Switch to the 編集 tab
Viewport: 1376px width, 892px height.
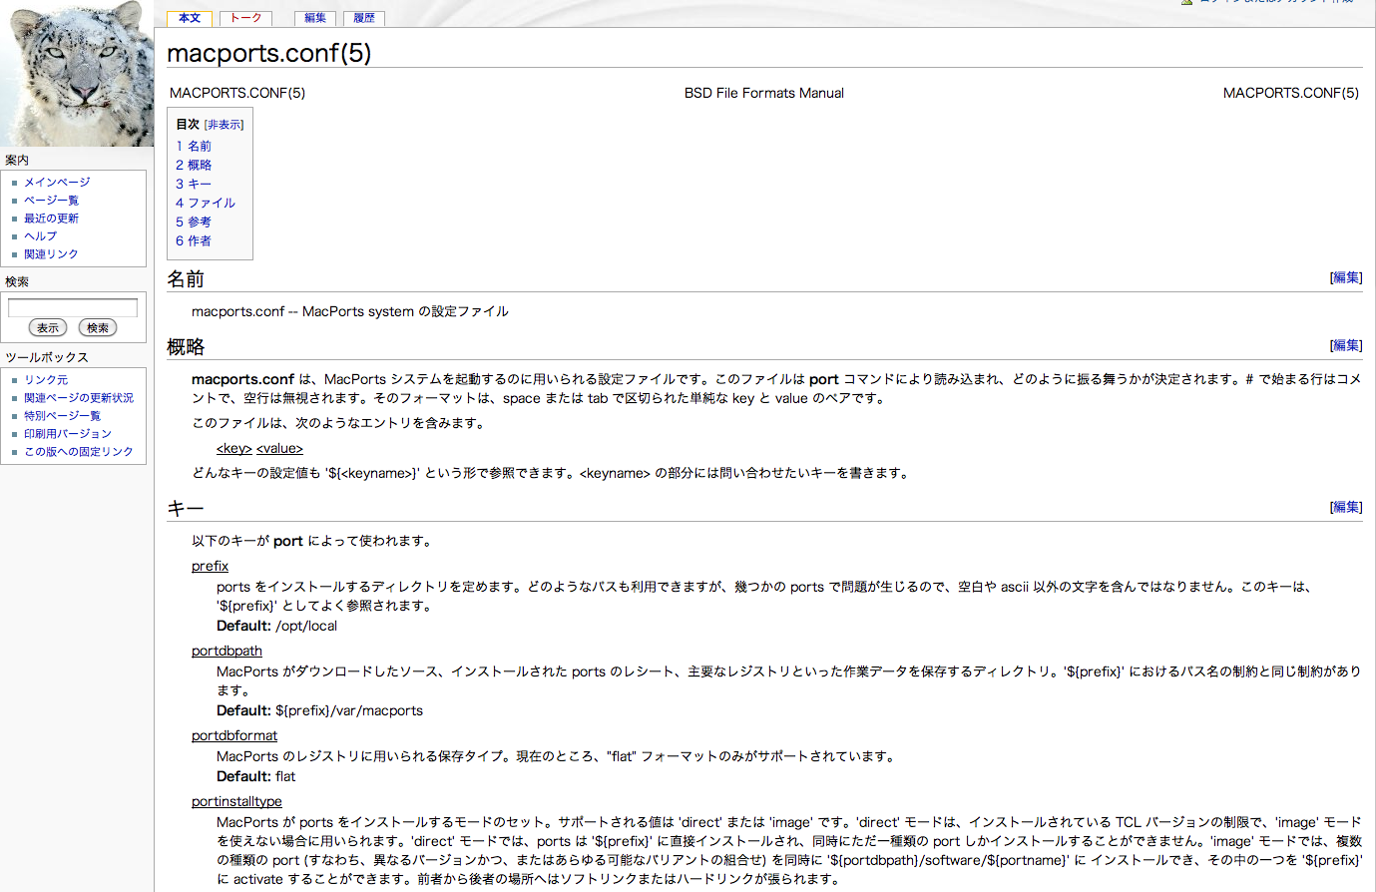(x=315, y=18)
